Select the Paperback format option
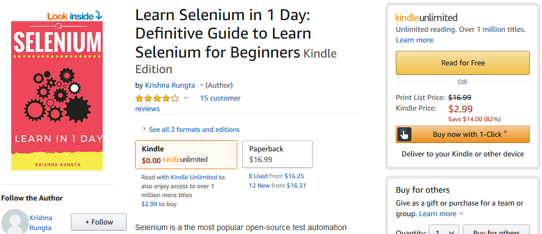Image resolution: width=542 pixels, height=234 pixels. pyautogui.click(x=277, y=154)
